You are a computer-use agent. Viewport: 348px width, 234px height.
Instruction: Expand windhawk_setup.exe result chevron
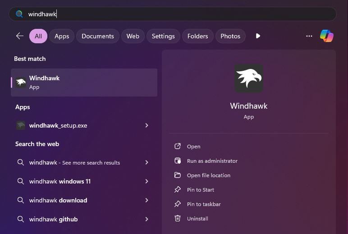pyautogui.click(x=147, y=125)
